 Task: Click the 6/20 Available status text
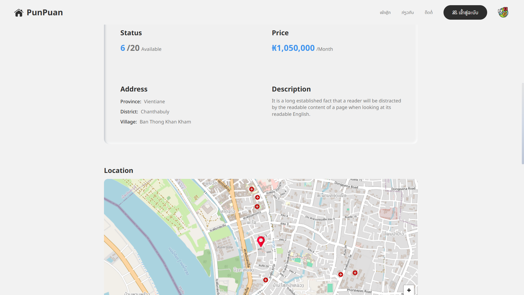(x=141, y=48)
